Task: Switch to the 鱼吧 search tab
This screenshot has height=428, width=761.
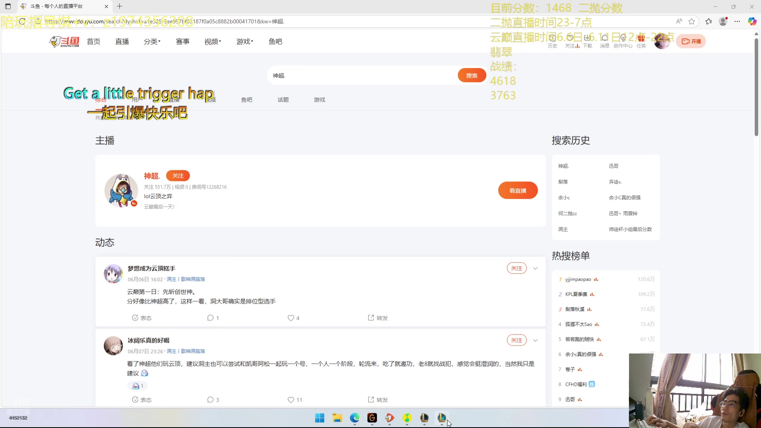Action: (247, 100)
